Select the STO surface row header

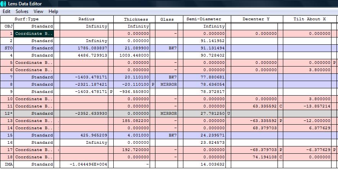8,48
